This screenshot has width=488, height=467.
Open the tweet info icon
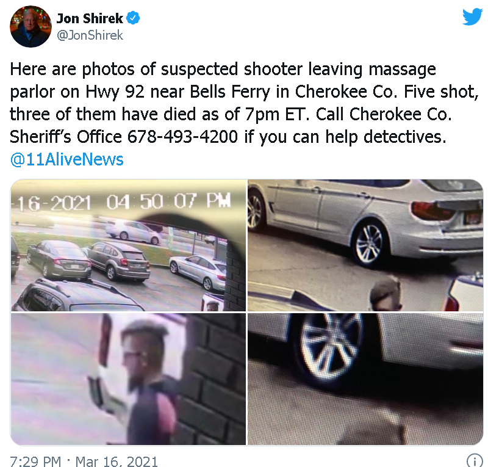point(474,460)
